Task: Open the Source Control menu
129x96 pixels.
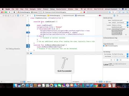Action: pyautogui.click(x=61, y=9)
